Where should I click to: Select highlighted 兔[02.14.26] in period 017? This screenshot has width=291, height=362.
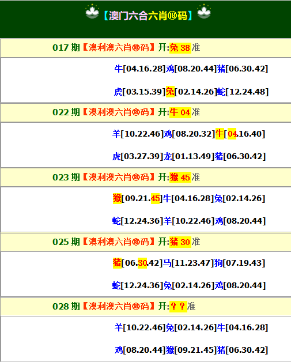click(x=191, y=92)
